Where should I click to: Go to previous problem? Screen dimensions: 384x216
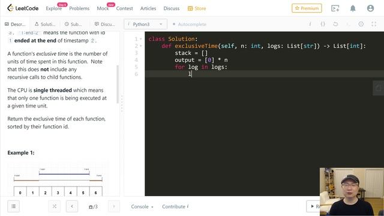72,206
